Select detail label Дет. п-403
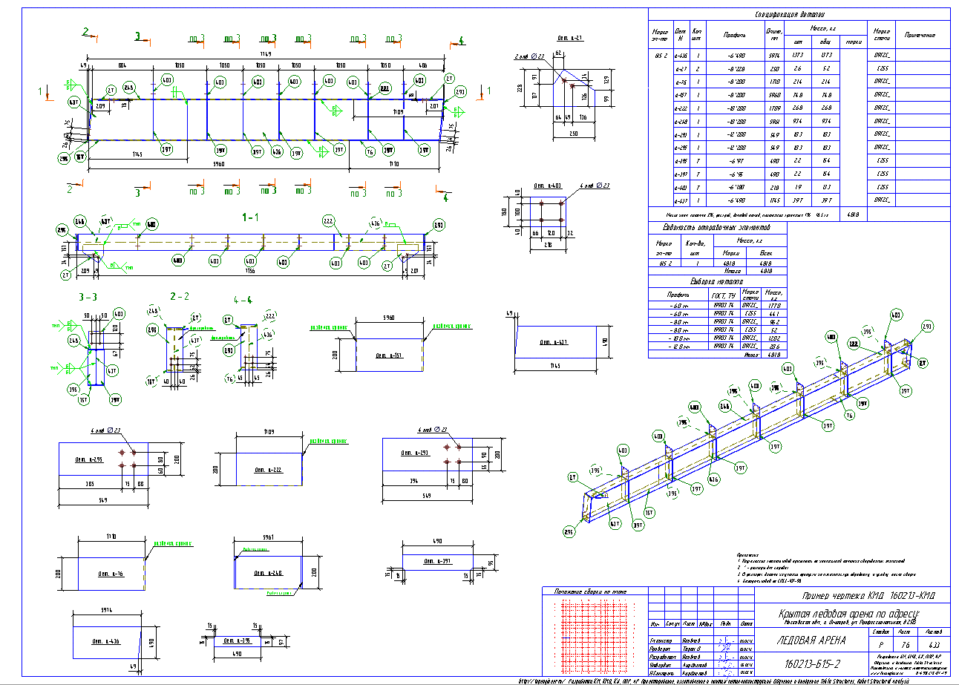The height and width of the screenshot is (685, 959). (x=548, y=187)
